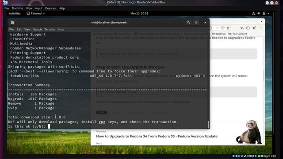Open VirtualBox Input menu
283x159 pixels.
point(38,8)
